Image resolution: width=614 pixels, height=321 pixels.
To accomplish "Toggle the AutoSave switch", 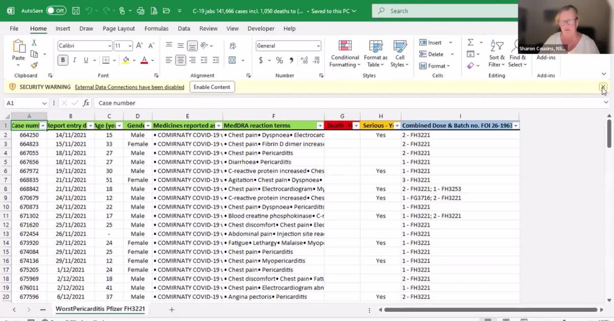I will (56, 11).
